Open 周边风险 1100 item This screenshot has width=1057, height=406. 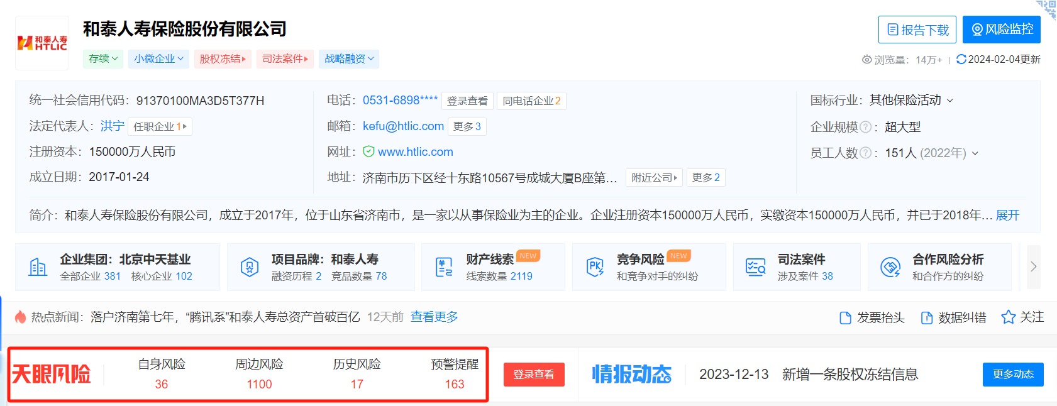point(259,374)
